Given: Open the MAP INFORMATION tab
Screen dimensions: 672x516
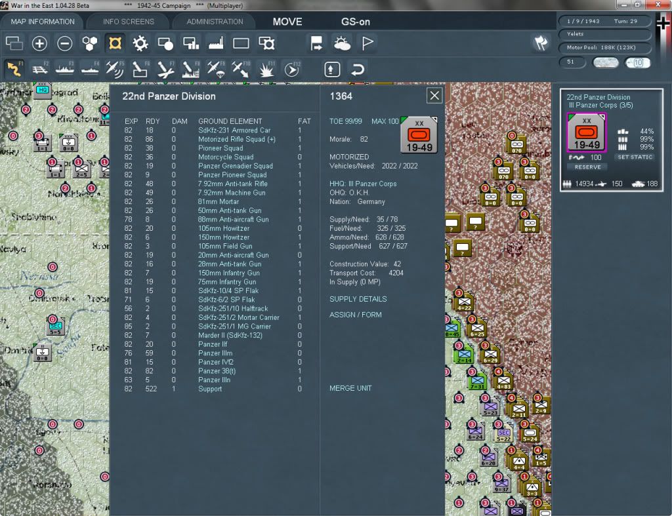Looking at the screenshot, I should (43, 22).
